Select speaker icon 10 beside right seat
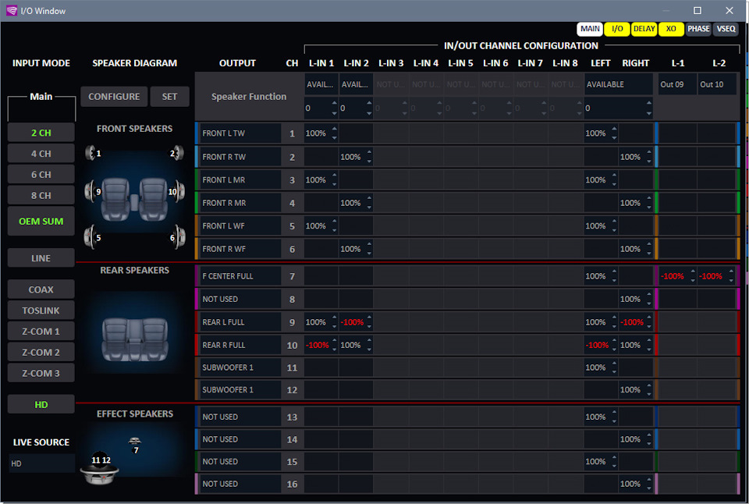The height and width of the screenshot is (504, 749). tap(179, 191)
